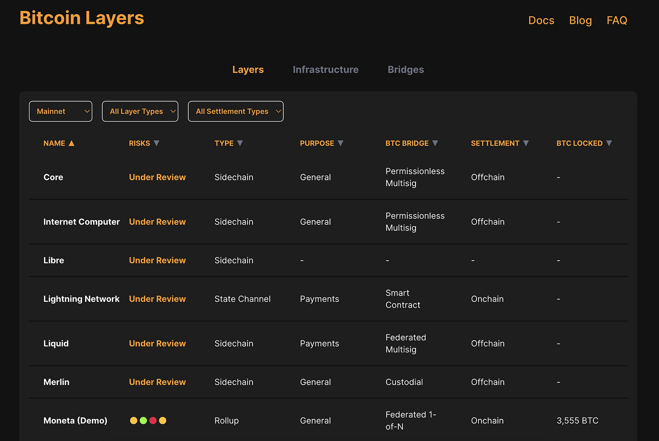This screenshot has height=441, width=659.
Task: Select General purpose in Internet Computer row
Action: click(x=315, y=222)
